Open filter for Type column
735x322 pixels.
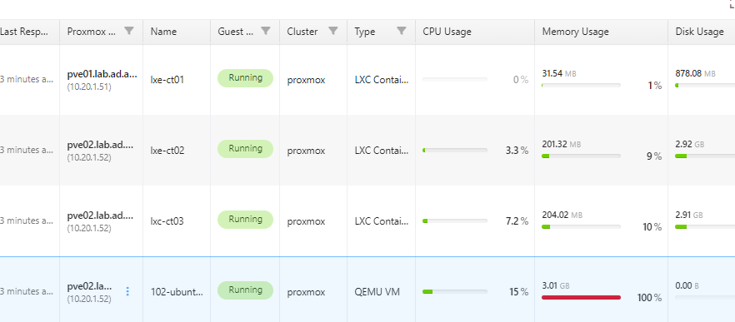tap(402, 31)
